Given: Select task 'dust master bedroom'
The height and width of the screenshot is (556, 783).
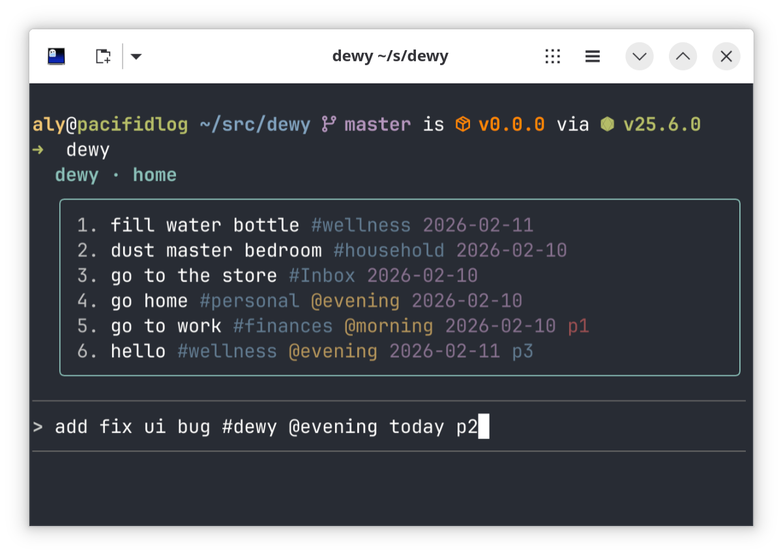Looking at the screenshot, I should [216, 250].
